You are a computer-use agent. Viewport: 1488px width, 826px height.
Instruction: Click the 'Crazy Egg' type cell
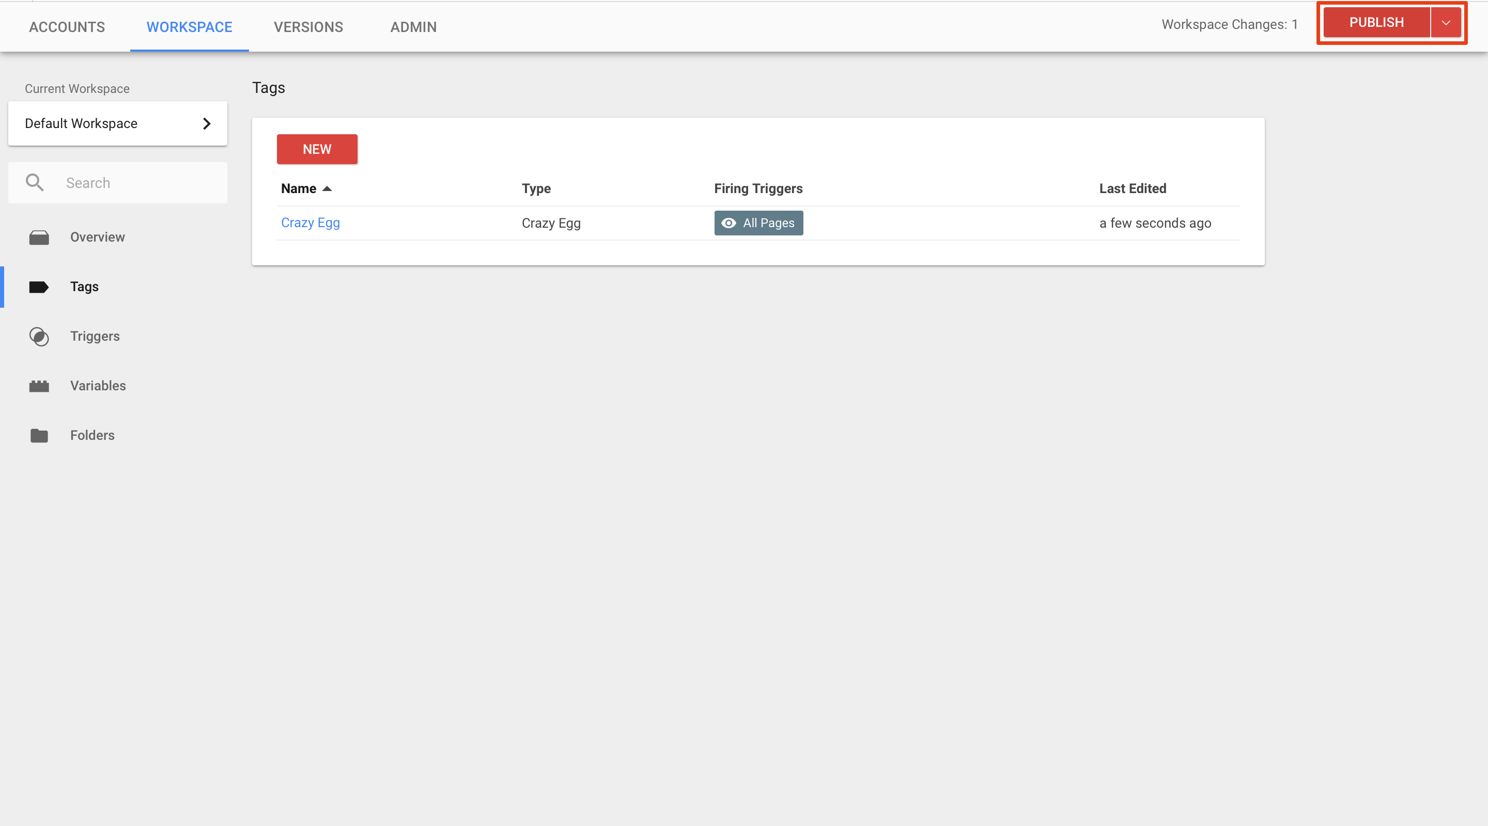point(551,224)
